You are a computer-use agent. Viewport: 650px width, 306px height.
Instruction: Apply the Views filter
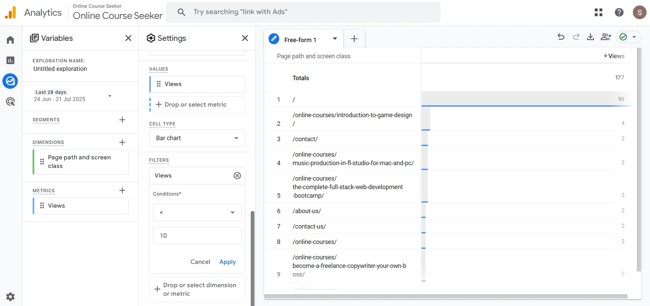click(227, 262)
